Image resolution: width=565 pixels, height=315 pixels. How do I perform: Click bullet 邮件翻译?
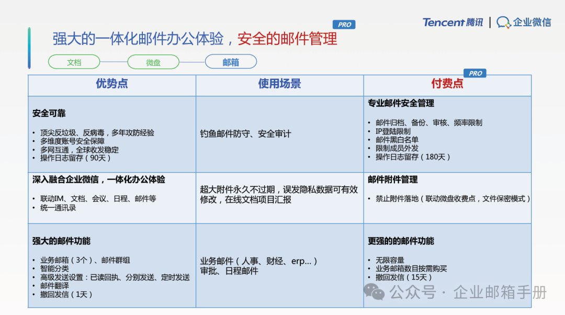(x=54, y=286)
